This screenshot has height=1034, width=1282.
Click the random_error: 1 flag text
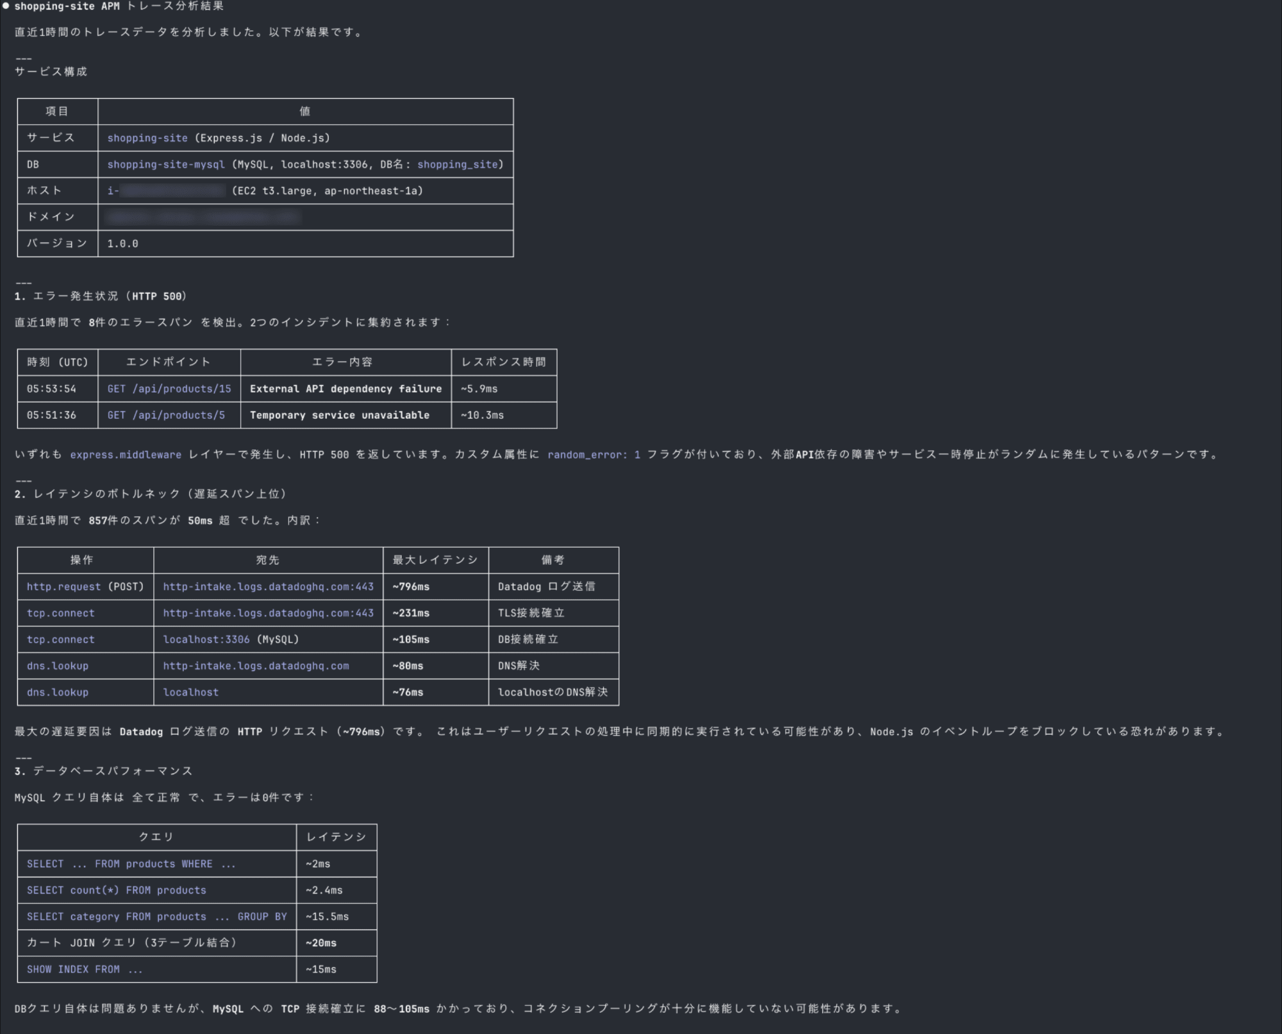tap(594, 455)
